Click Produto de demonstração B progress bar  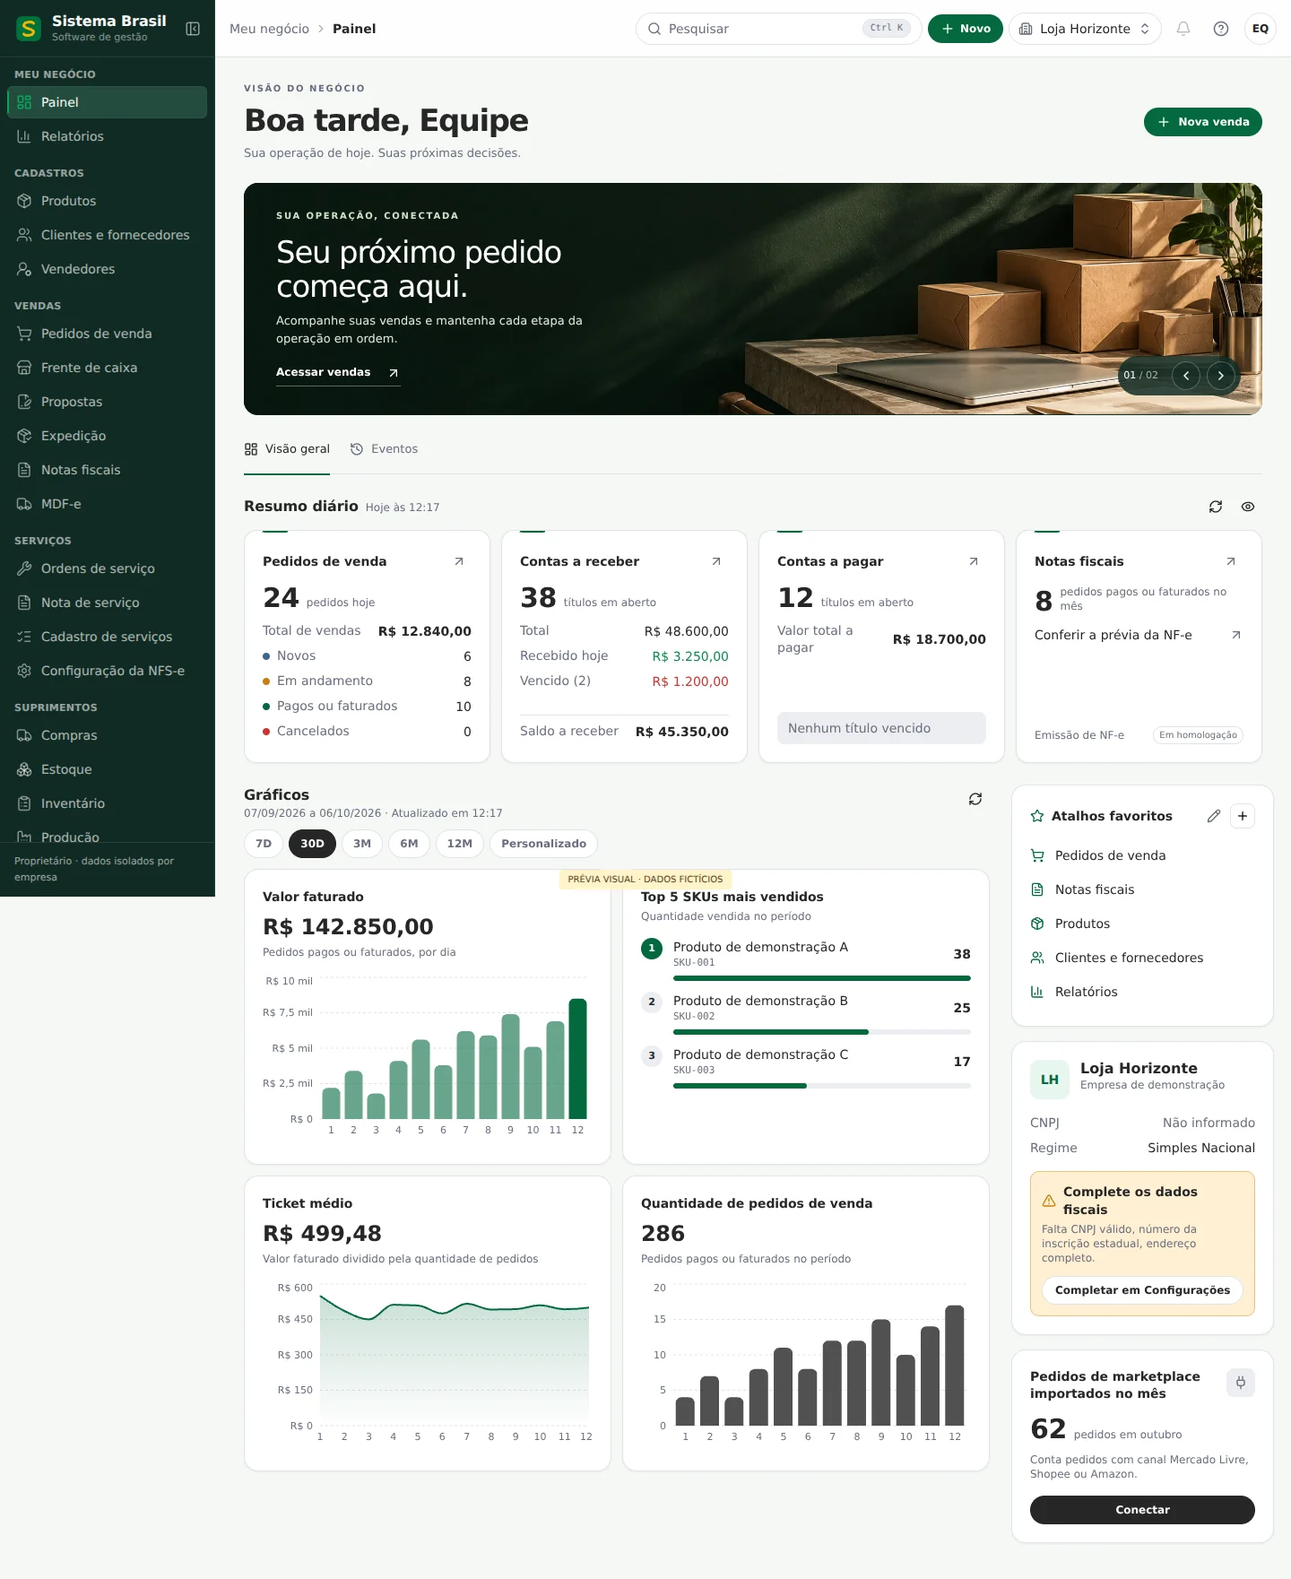[822, 1032]
